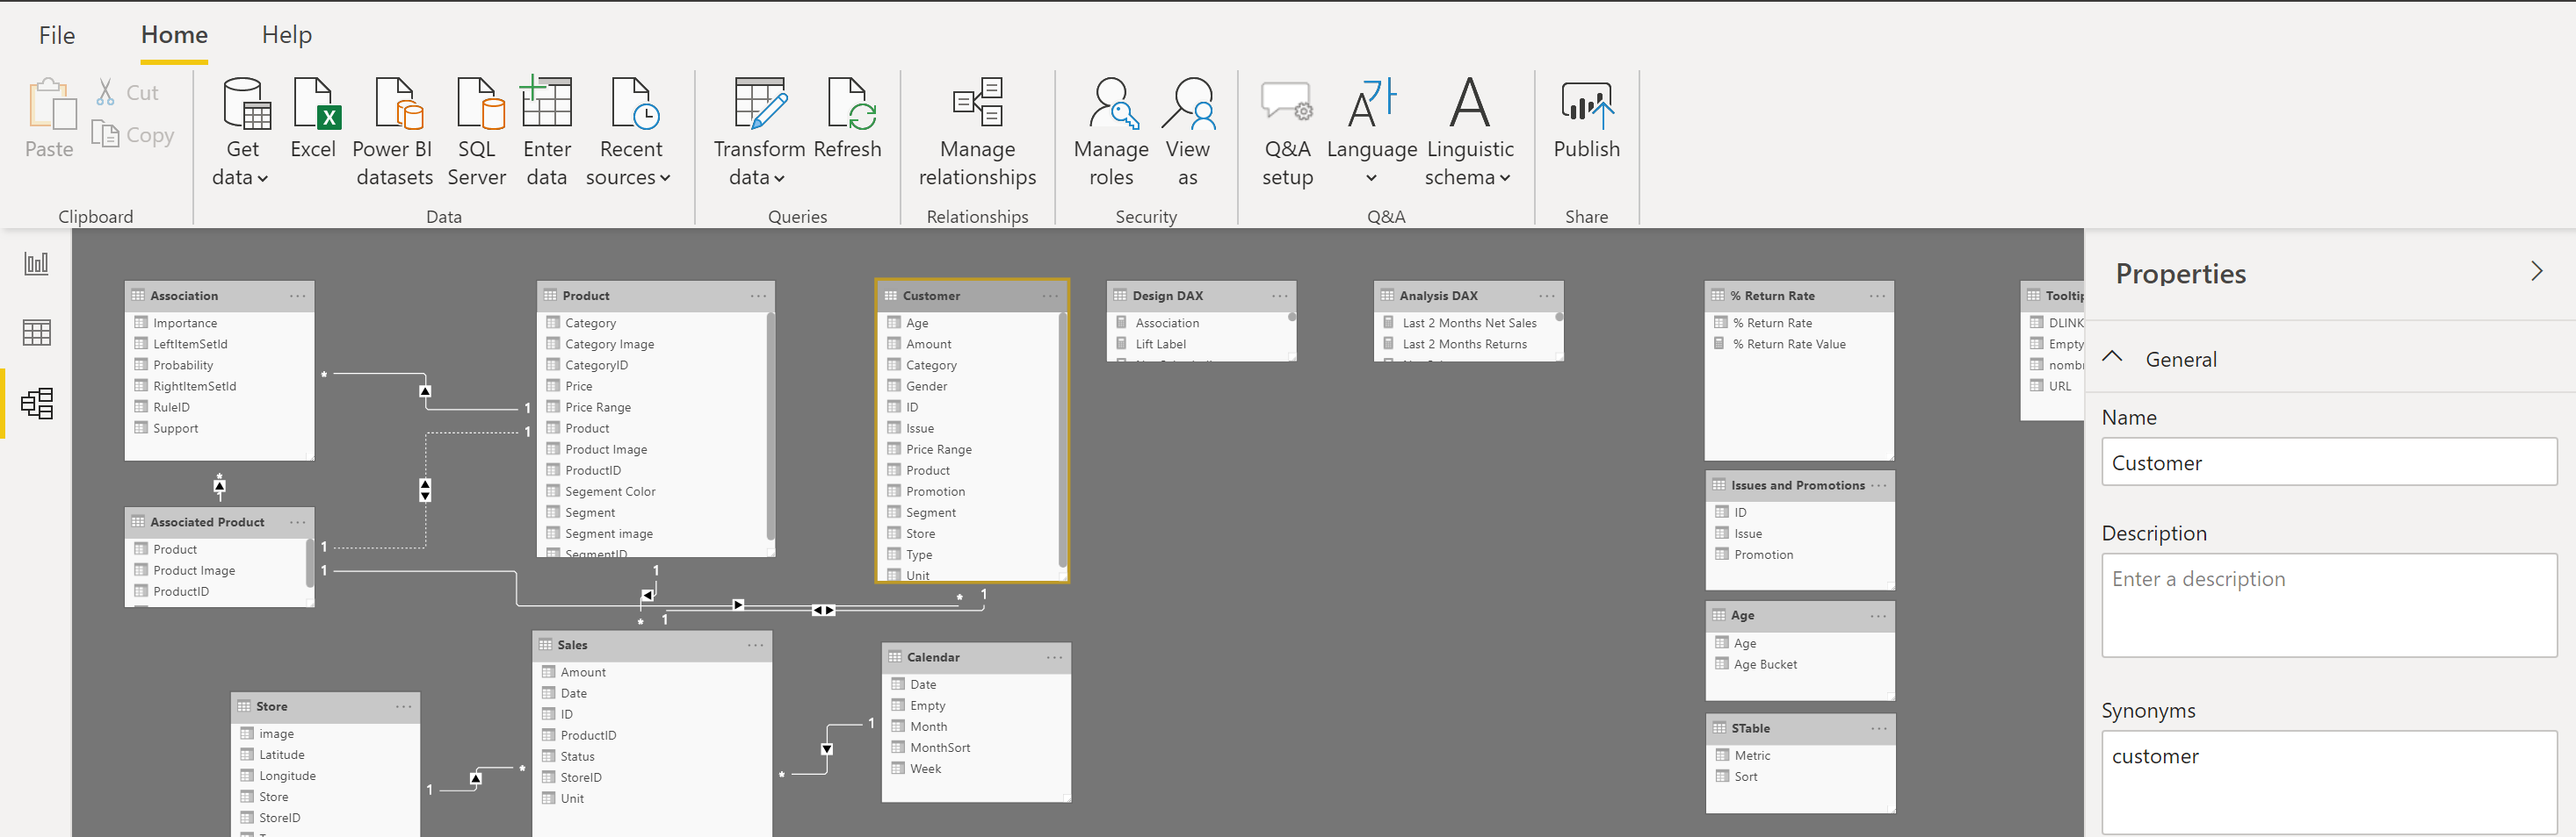This screenshot has width=2576, height=837.
Task: Open more options for Design DAX table
Action: [1279, 296]
